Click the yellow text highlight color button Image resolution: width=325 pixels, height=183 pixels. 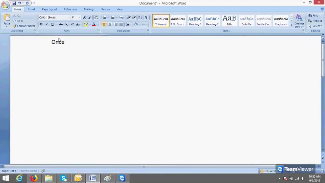tap(86, 24)
